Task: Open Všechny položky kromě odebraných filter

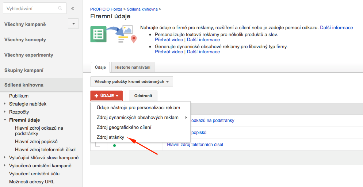Action: [131, 82]
